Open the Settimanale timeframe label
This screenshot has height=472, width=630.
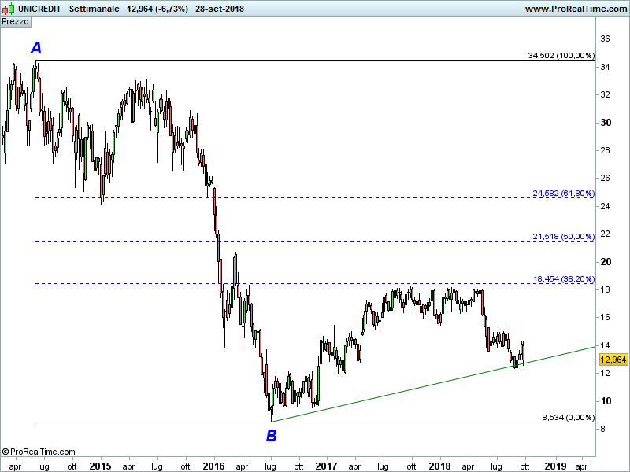[94, 9]
